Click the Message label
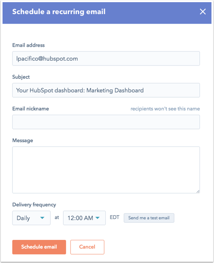Image resolution: width=214 pixels, height=263 pixels. (x=23, y=140)
